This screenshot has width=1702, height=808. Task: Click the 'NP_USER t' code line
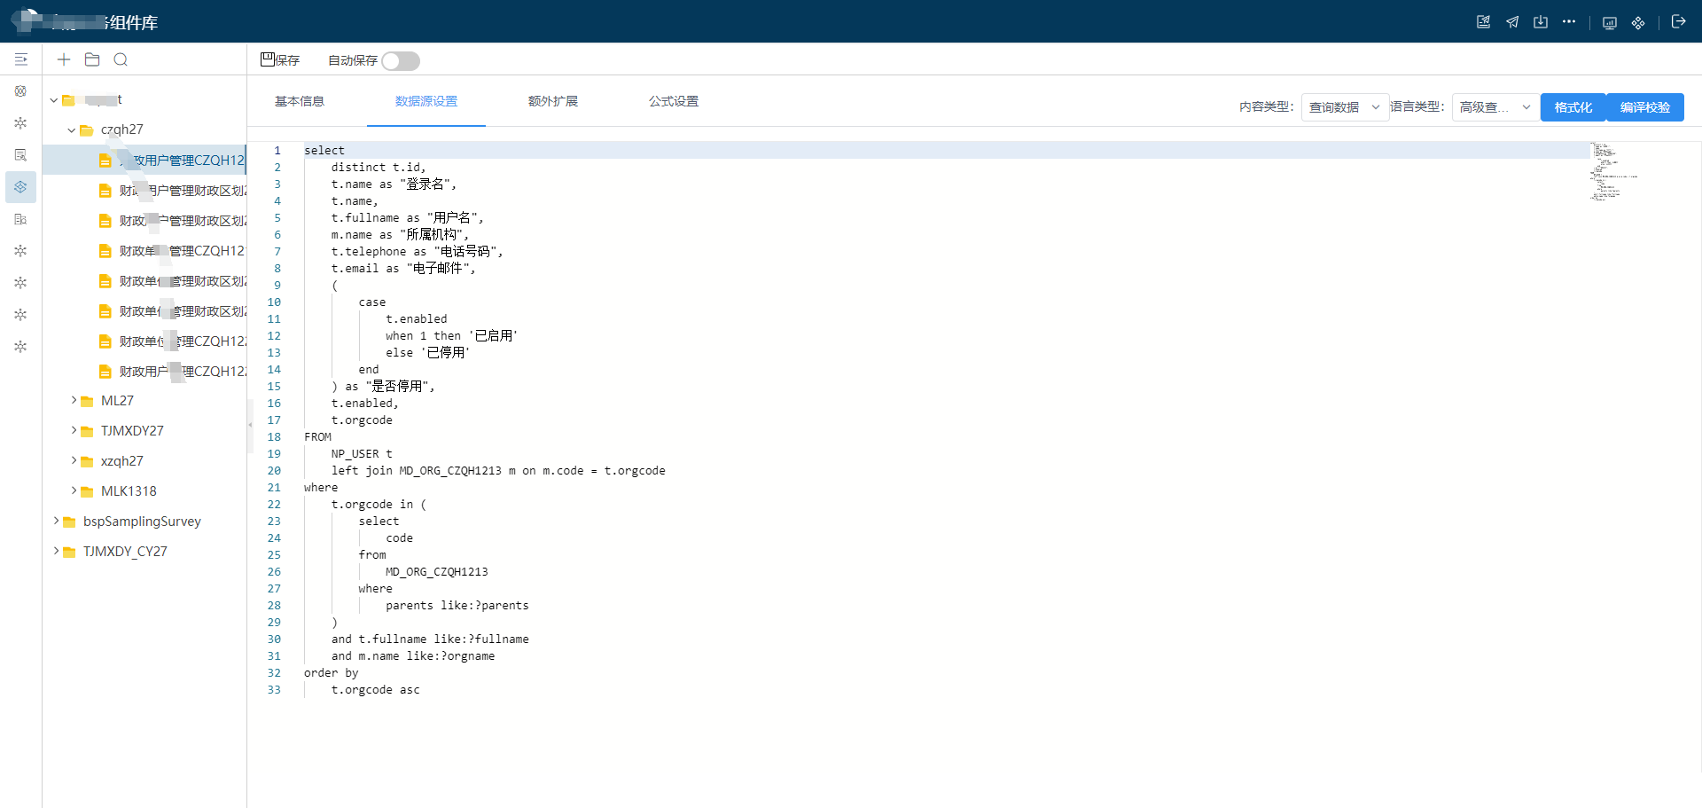pos(362,454)
